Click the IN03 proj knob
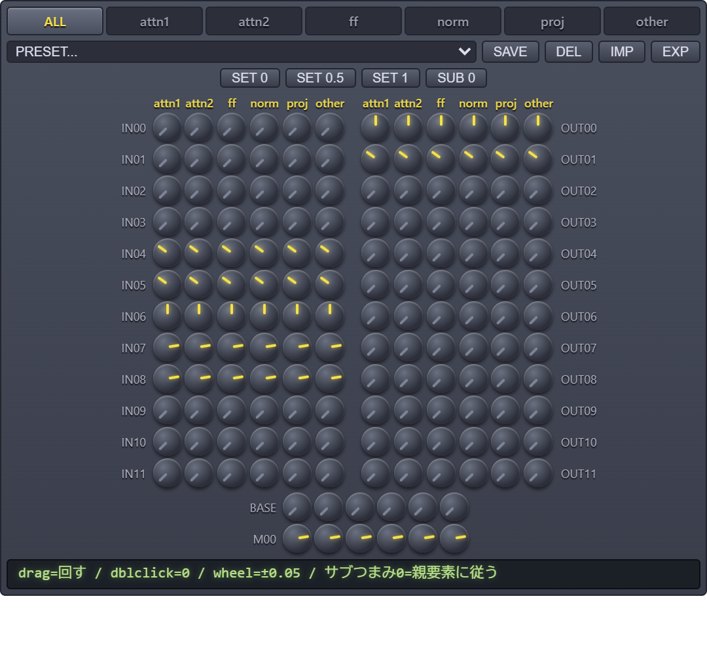This screenshot has height=660, width=707. pyautogui.click(x=297, y=222)
